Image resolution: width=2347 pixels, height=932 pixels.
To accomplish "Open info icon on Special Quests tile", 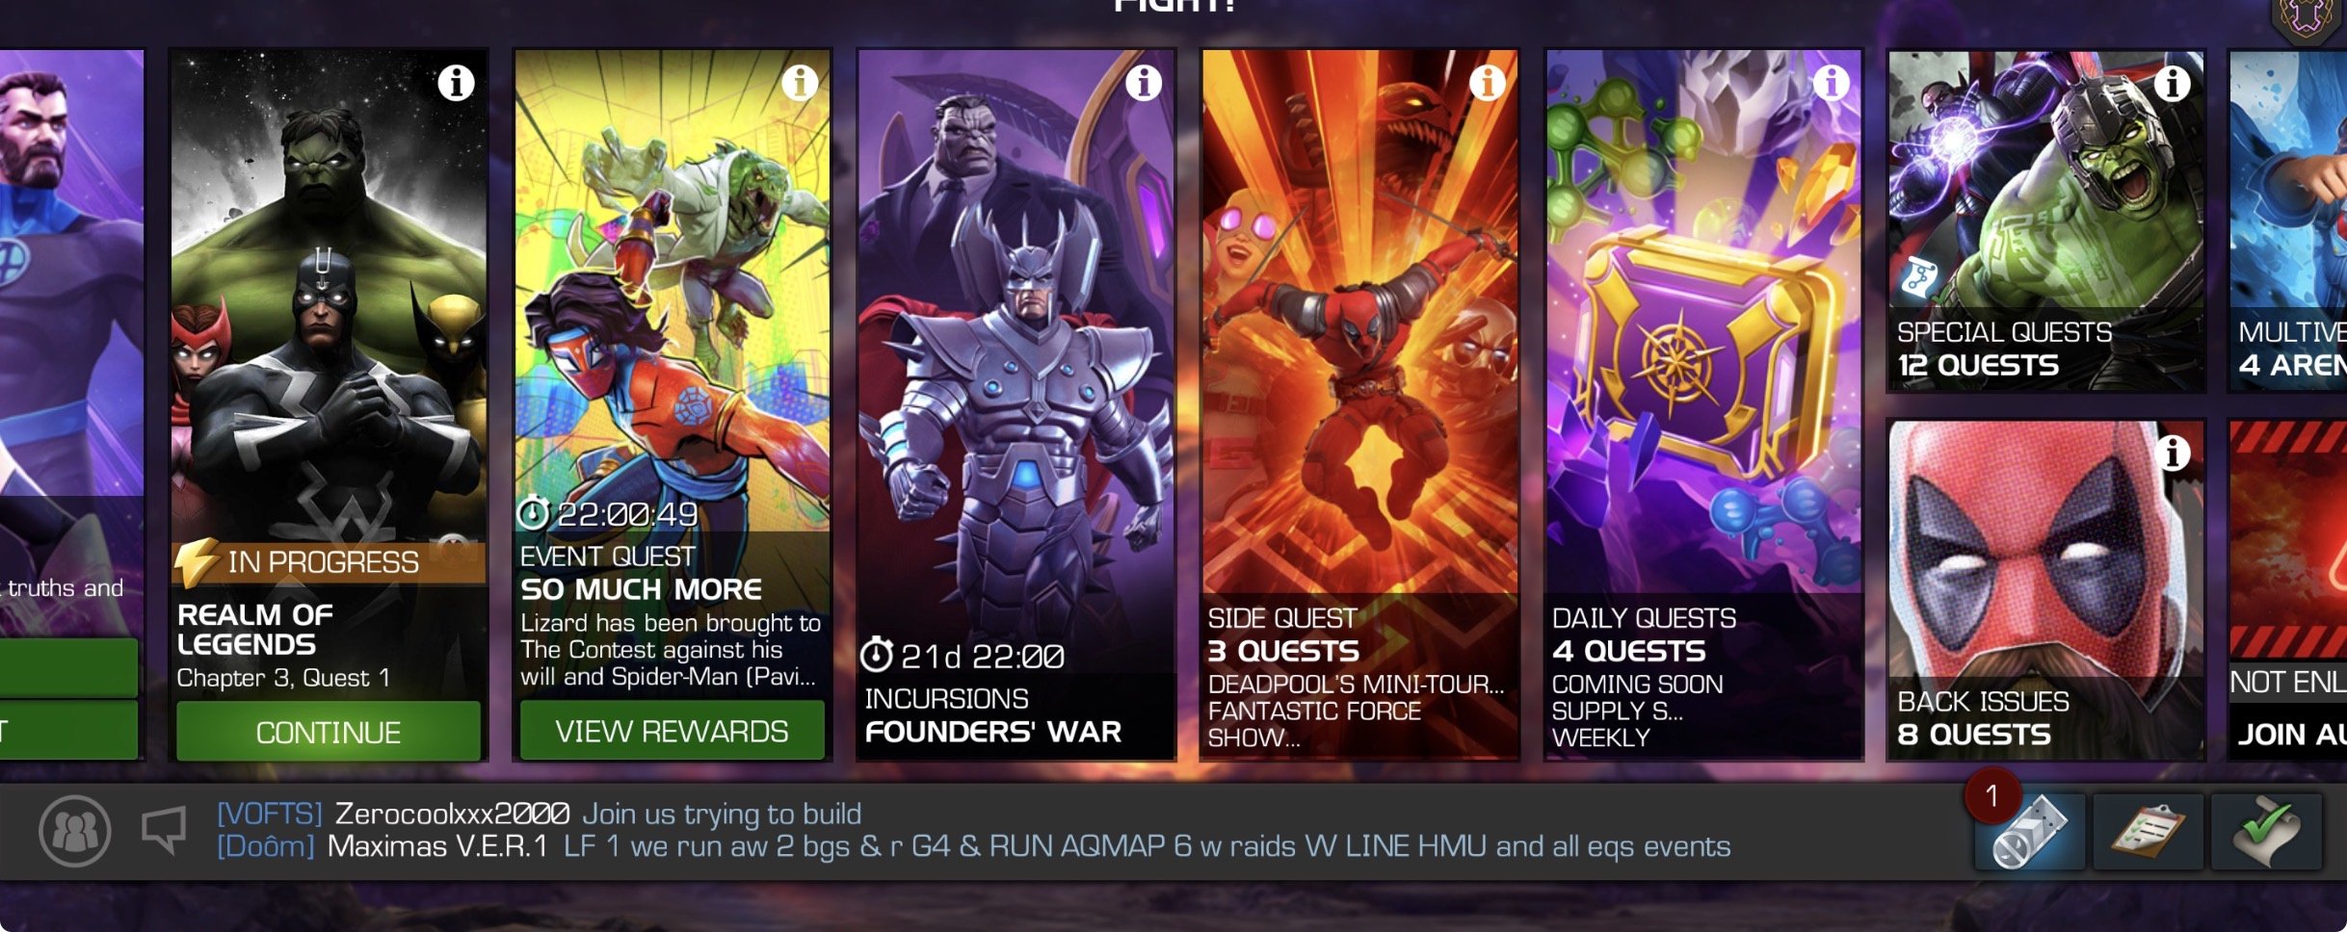I will point(2173,84).
